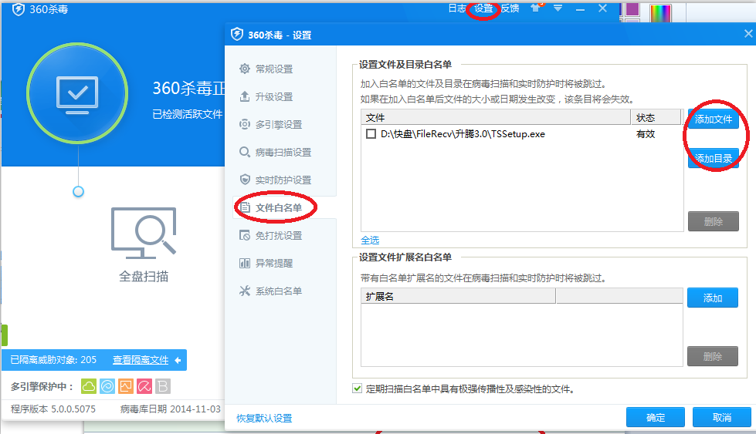
Task: Open 日志 in main window title bar
Action: pyautogui.click(x=457, y=8)
